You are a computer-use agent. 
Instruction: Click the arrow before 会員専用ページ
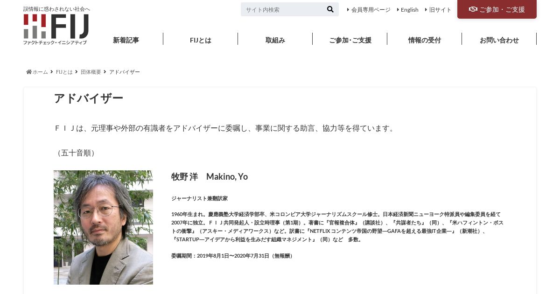348,10
